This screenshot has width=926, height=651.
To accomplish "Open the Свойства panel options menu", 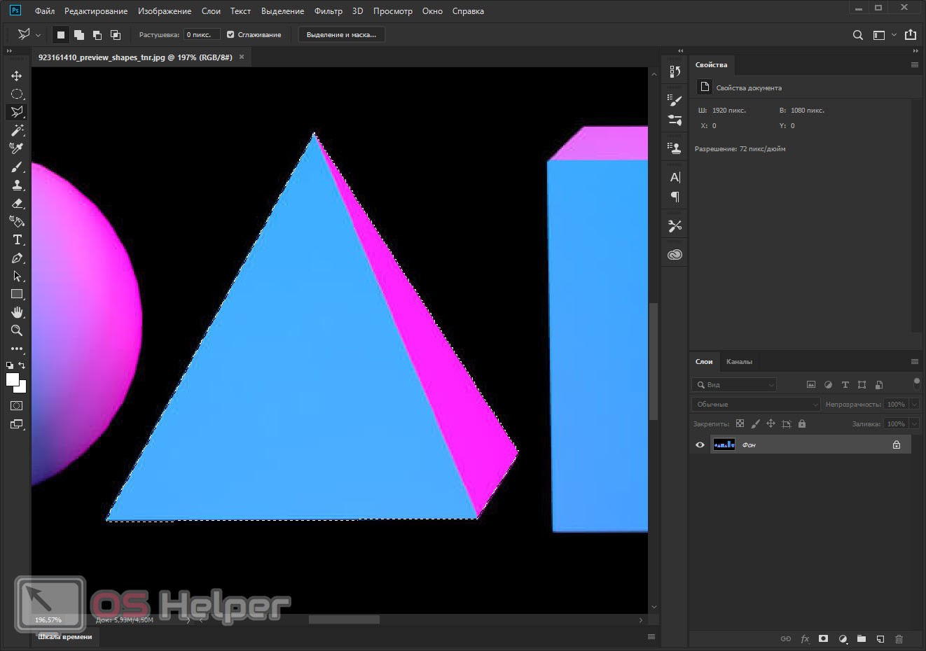I will 914,64.
